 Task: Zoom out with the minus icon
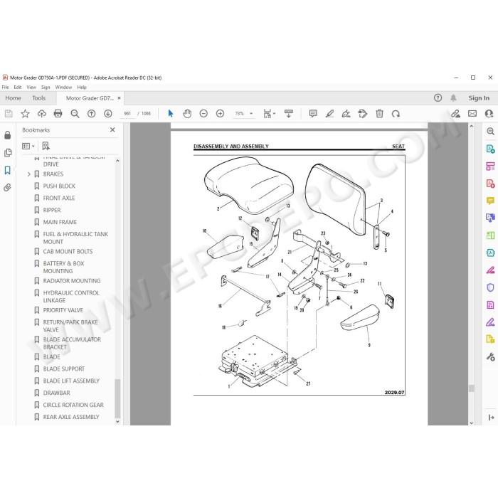point(203,113)
